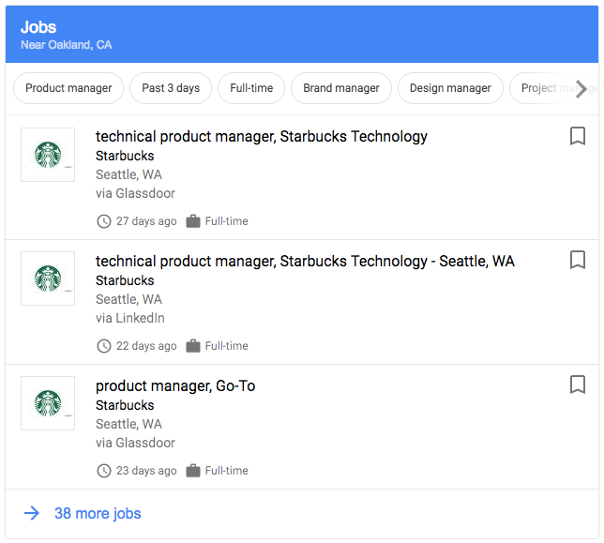
Task: Click '27 days ago' posting age
Action: coord(146,221)
